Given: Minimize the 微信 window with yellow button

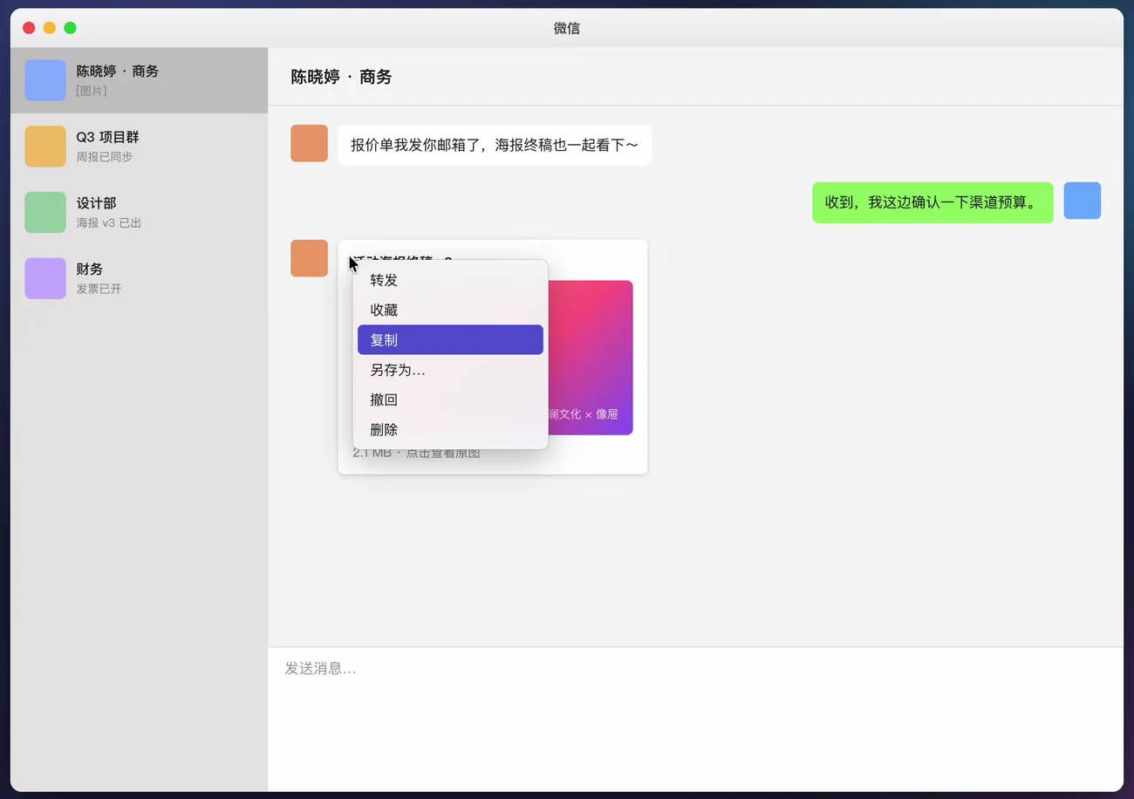Looking at the screenshot, I should [x=50, y=28].
